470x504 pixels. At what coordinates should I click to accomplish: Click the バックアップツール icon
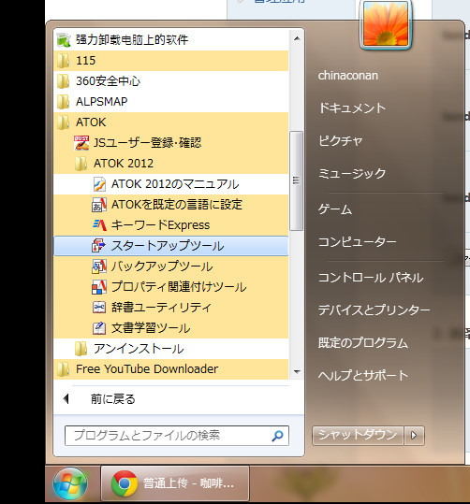99,266
